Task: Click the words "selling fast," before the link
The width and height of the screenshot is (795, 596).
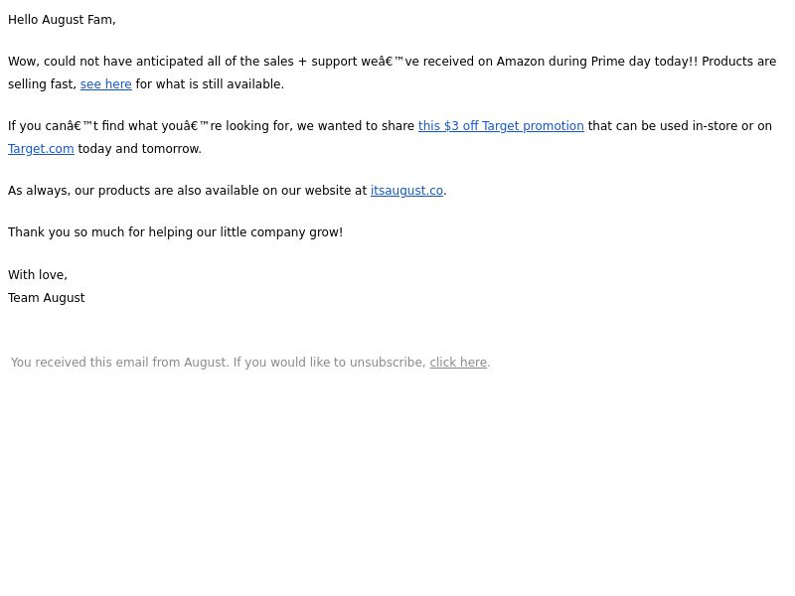Action: [42, 84]
